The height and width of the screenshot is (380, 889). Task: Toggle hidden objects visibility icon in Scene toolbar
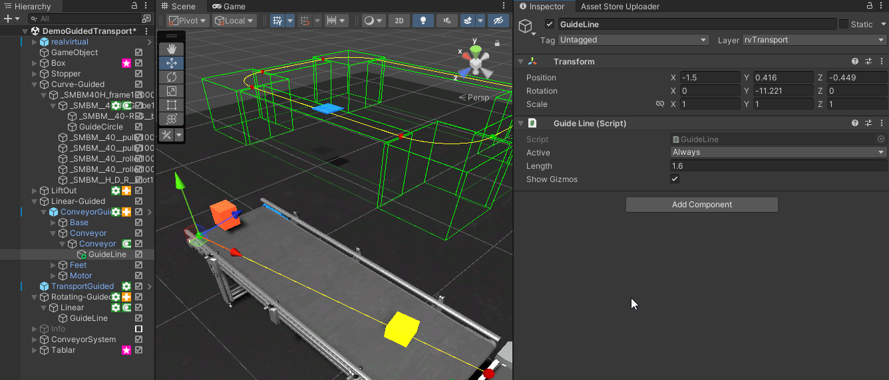coord(498,21)
